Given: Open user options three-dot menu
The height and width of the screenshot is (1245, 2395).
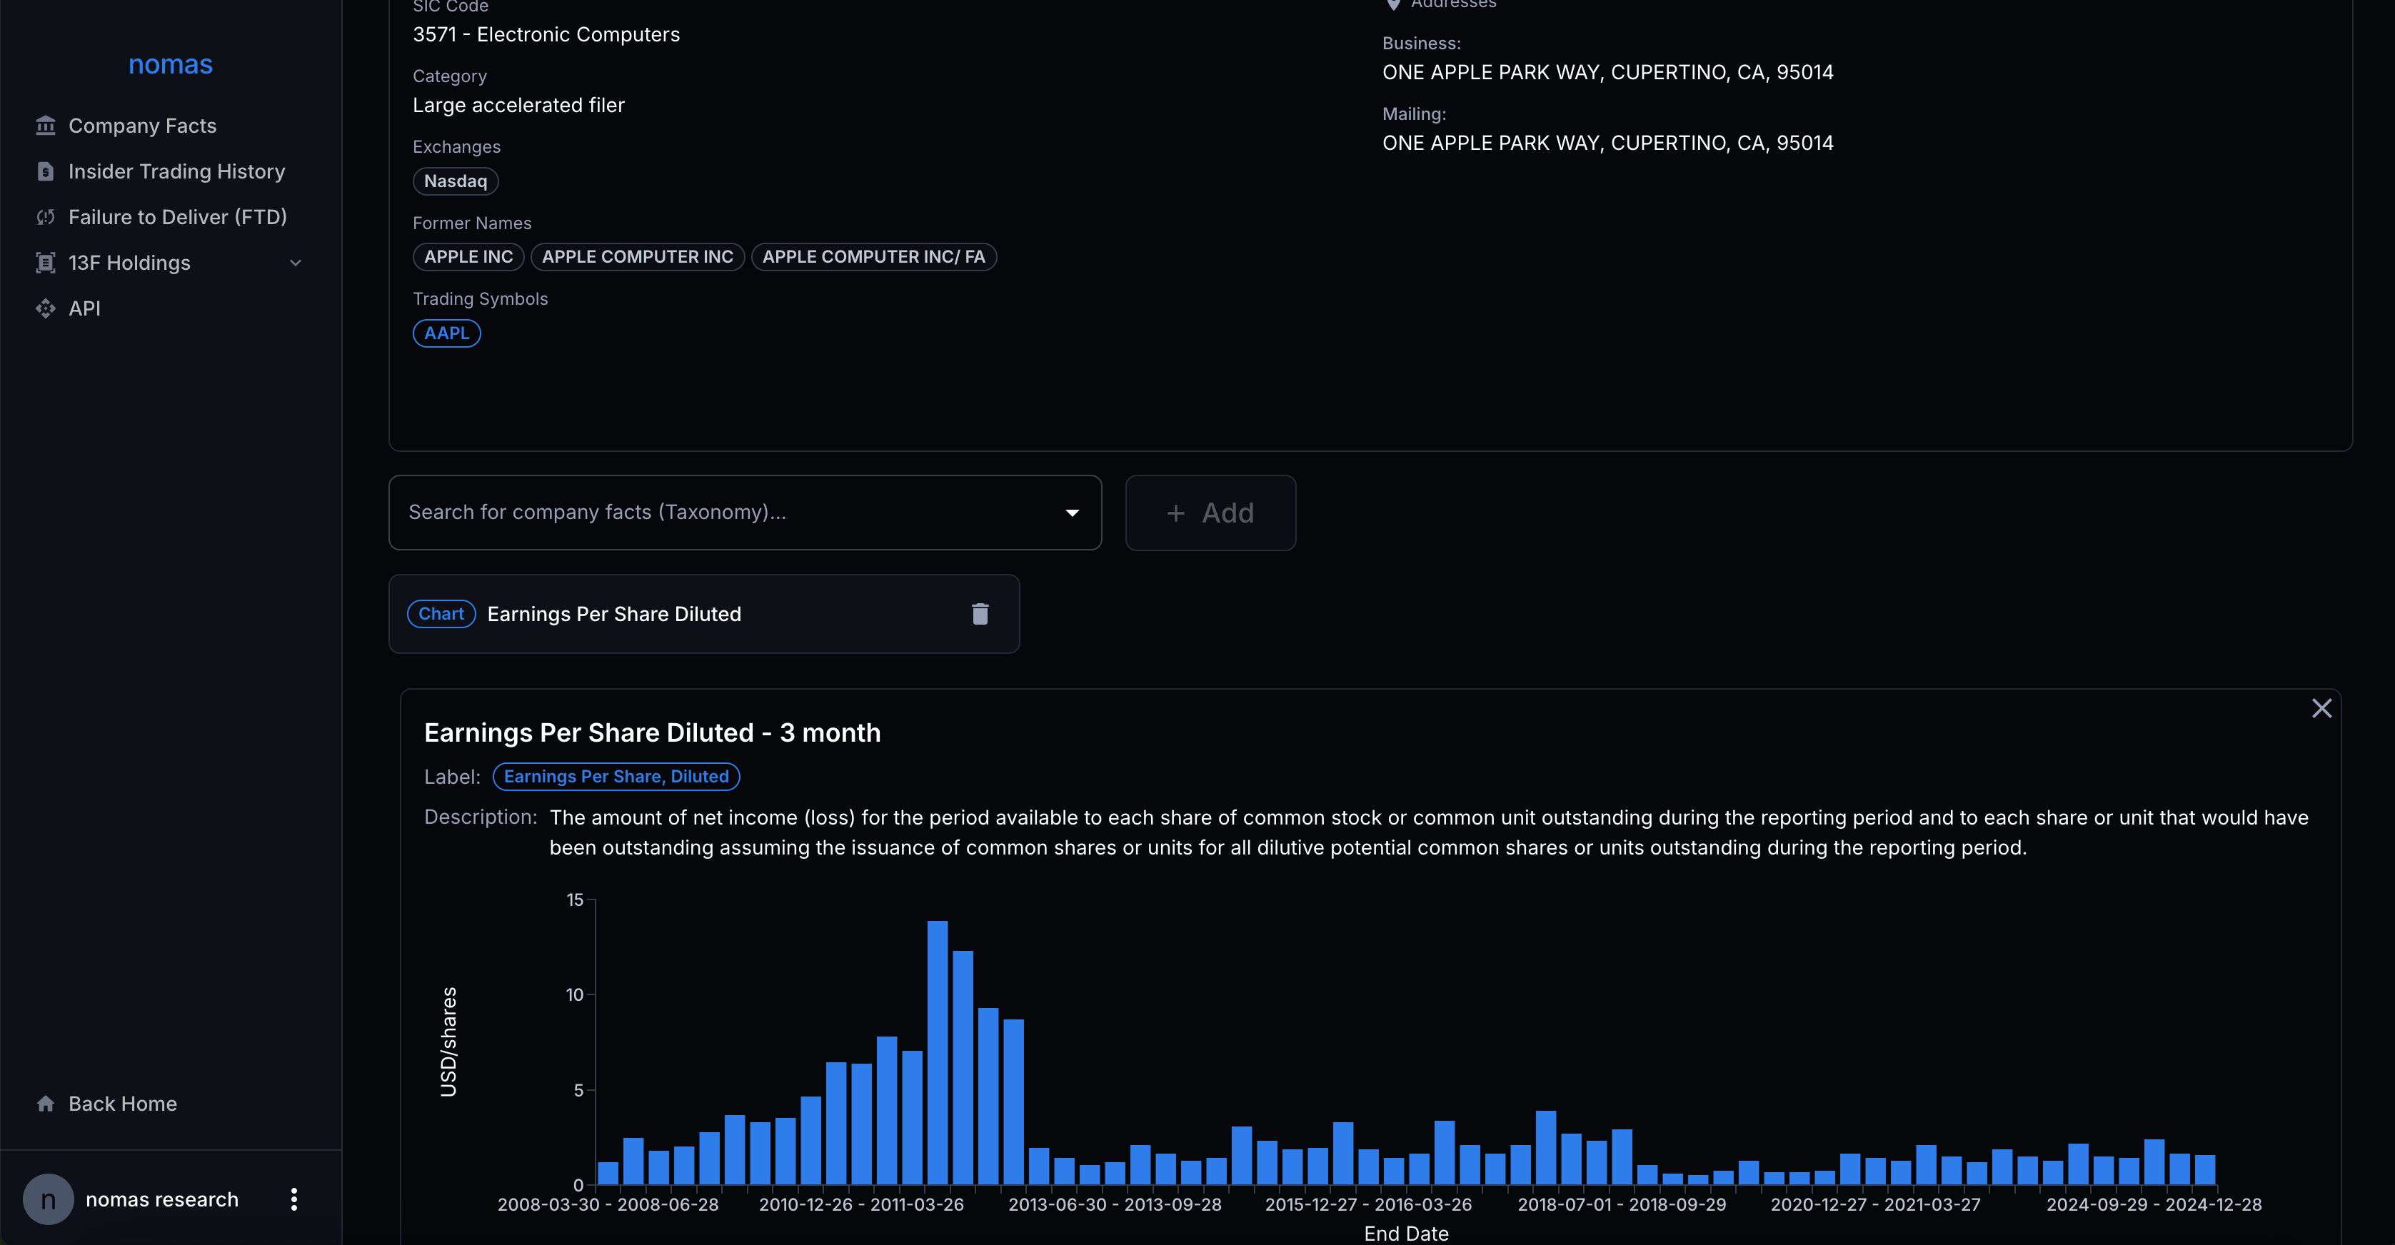Looking at the screenshot, I should tap(293, 1199).
